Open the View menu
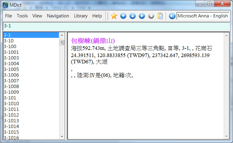The width and height of the screenshot is (233, 143). pos(37,16)
